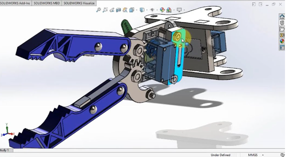288x157 pixels.
Task: Expand the Display Style dropdown arrow
Action: click(x=147, y=10)
